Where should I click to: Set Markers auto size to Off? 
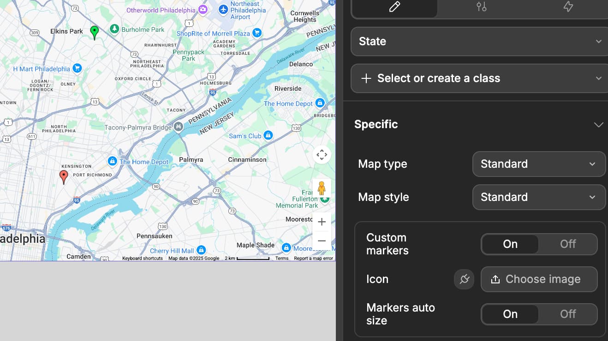coord(568,314)
